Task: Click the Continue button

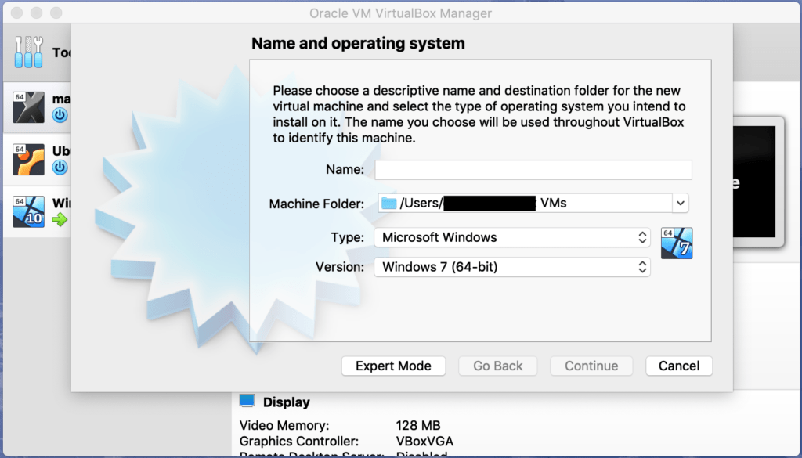Action: point(591,366)
